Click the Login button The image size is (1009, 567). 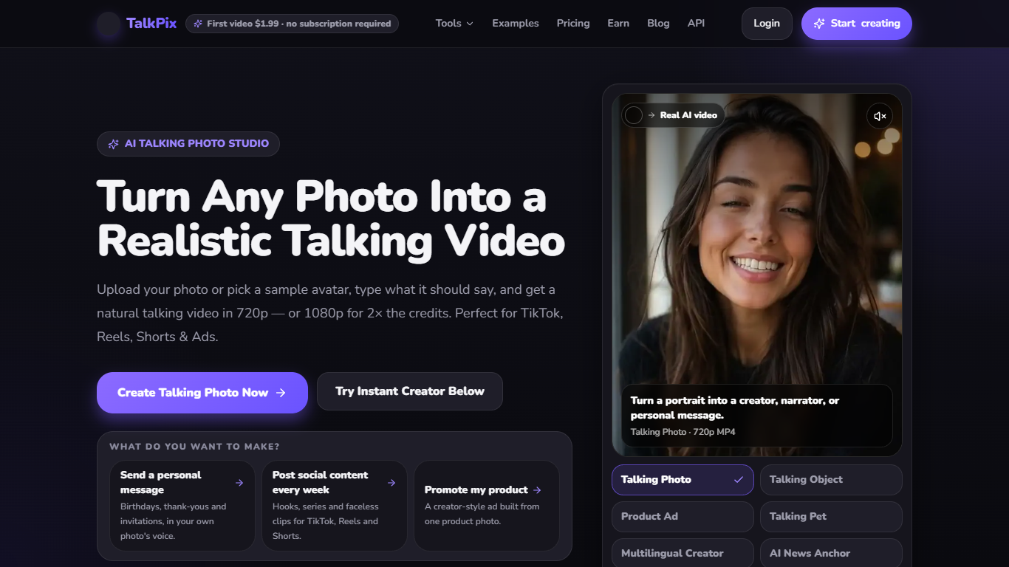click(x=767, y=24)
